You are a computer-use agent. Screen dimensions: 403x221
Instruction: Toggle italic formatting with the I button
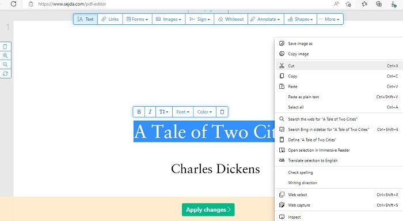pos(150,112)
